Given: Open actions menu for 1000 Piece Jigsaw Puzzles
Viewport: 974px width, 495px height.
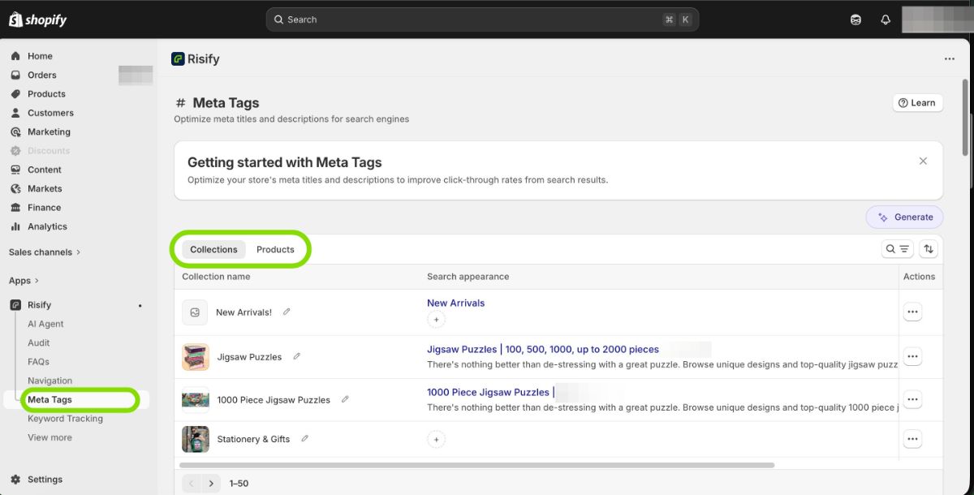Looking at the screenshot, I should (912, 399).
